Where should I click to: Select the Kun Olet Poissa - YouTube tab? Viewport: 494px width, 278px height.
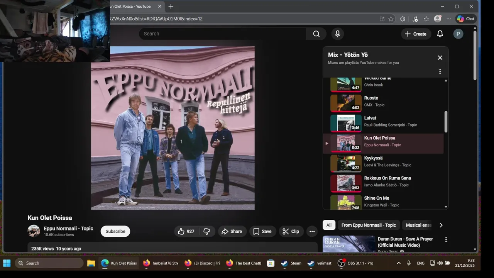pos(130,7)
